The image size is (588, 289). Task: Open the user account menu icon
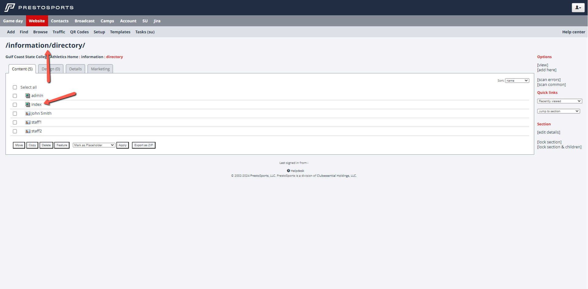click(578, 8)
